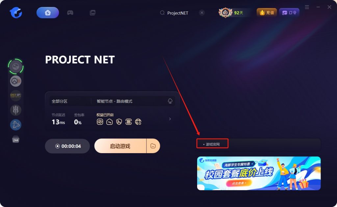Open the image gallery tab icon
The image size is (337, 207).
click(x=92, y=13)
